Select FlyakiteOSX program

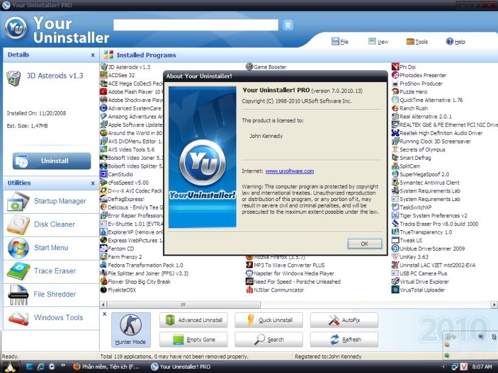coord(118,290)
